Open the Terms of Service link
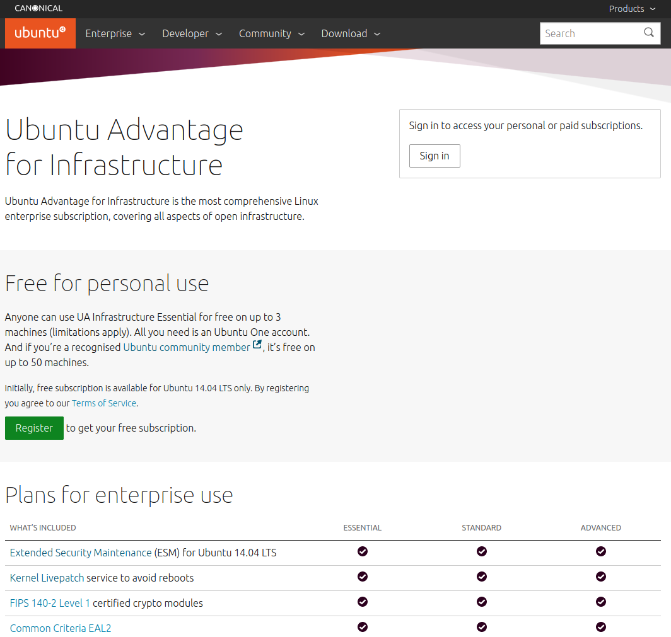671x637 pixels. click(x=104, y=403)
